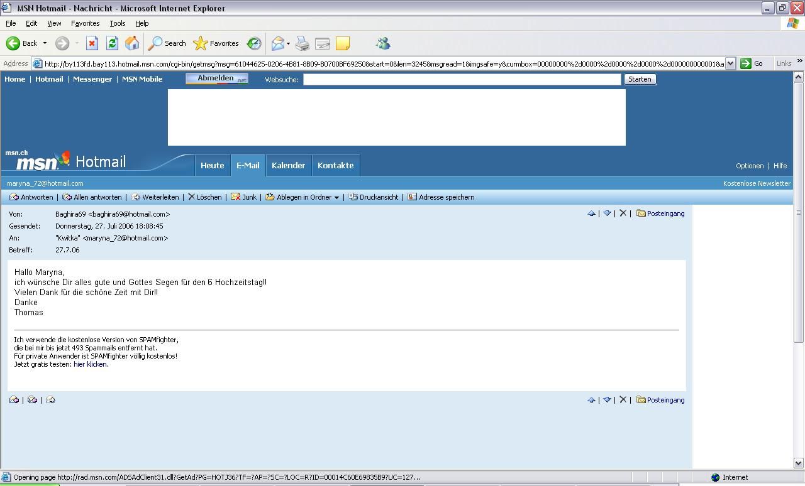Click the Websuche input field
This screenshot has width=805, height=486.
tap(462, 79)
